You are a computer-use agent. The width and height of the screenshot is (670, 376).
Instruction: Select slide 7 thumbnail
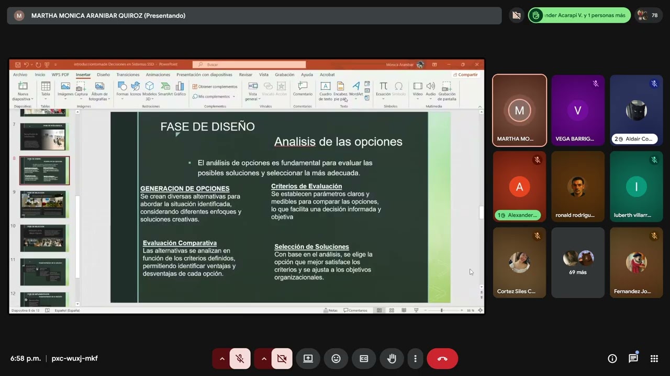pyautogui.click(x=44, y=137)
